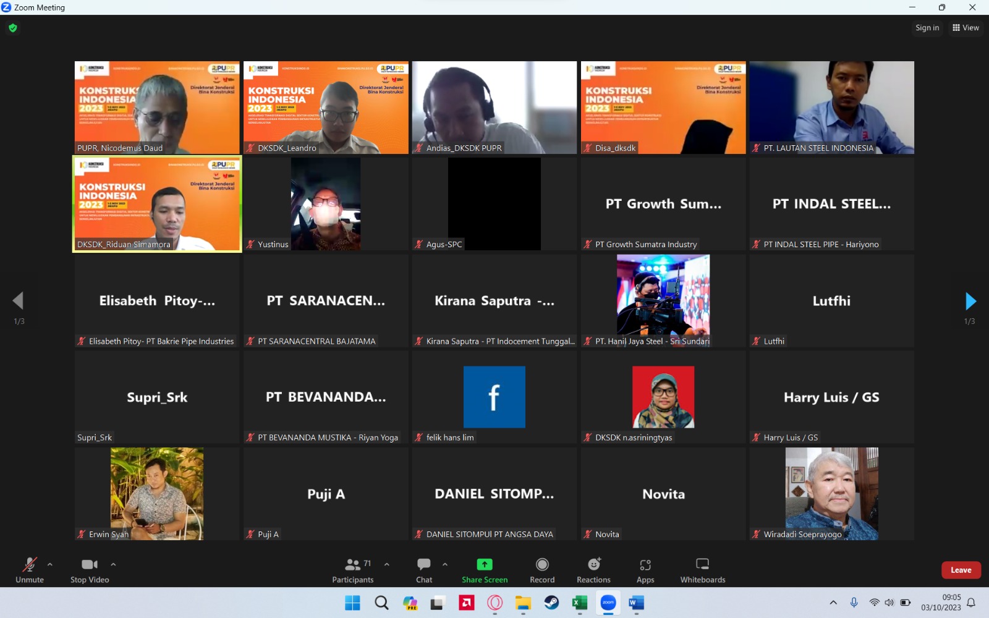Open the Chat panel

[x=424, y=570]
